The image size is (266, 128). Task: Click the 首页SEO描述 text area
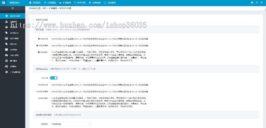click(x=99, y=56)
